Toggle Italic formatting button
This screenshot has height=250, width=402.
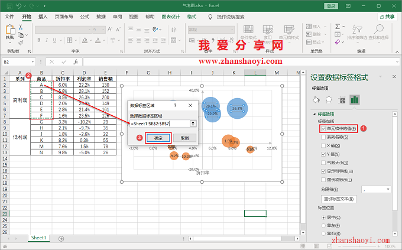47,40
